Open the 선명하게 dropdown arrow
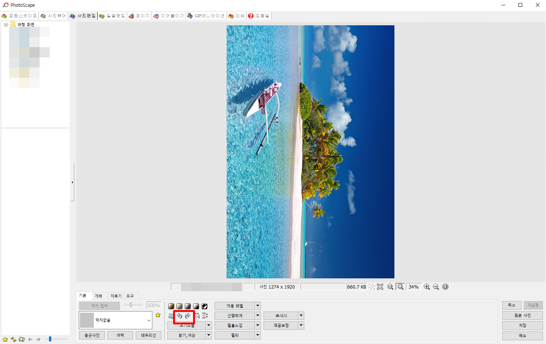Image resolution: width=546 pixels, height=344 pixels. coord(258,316)
